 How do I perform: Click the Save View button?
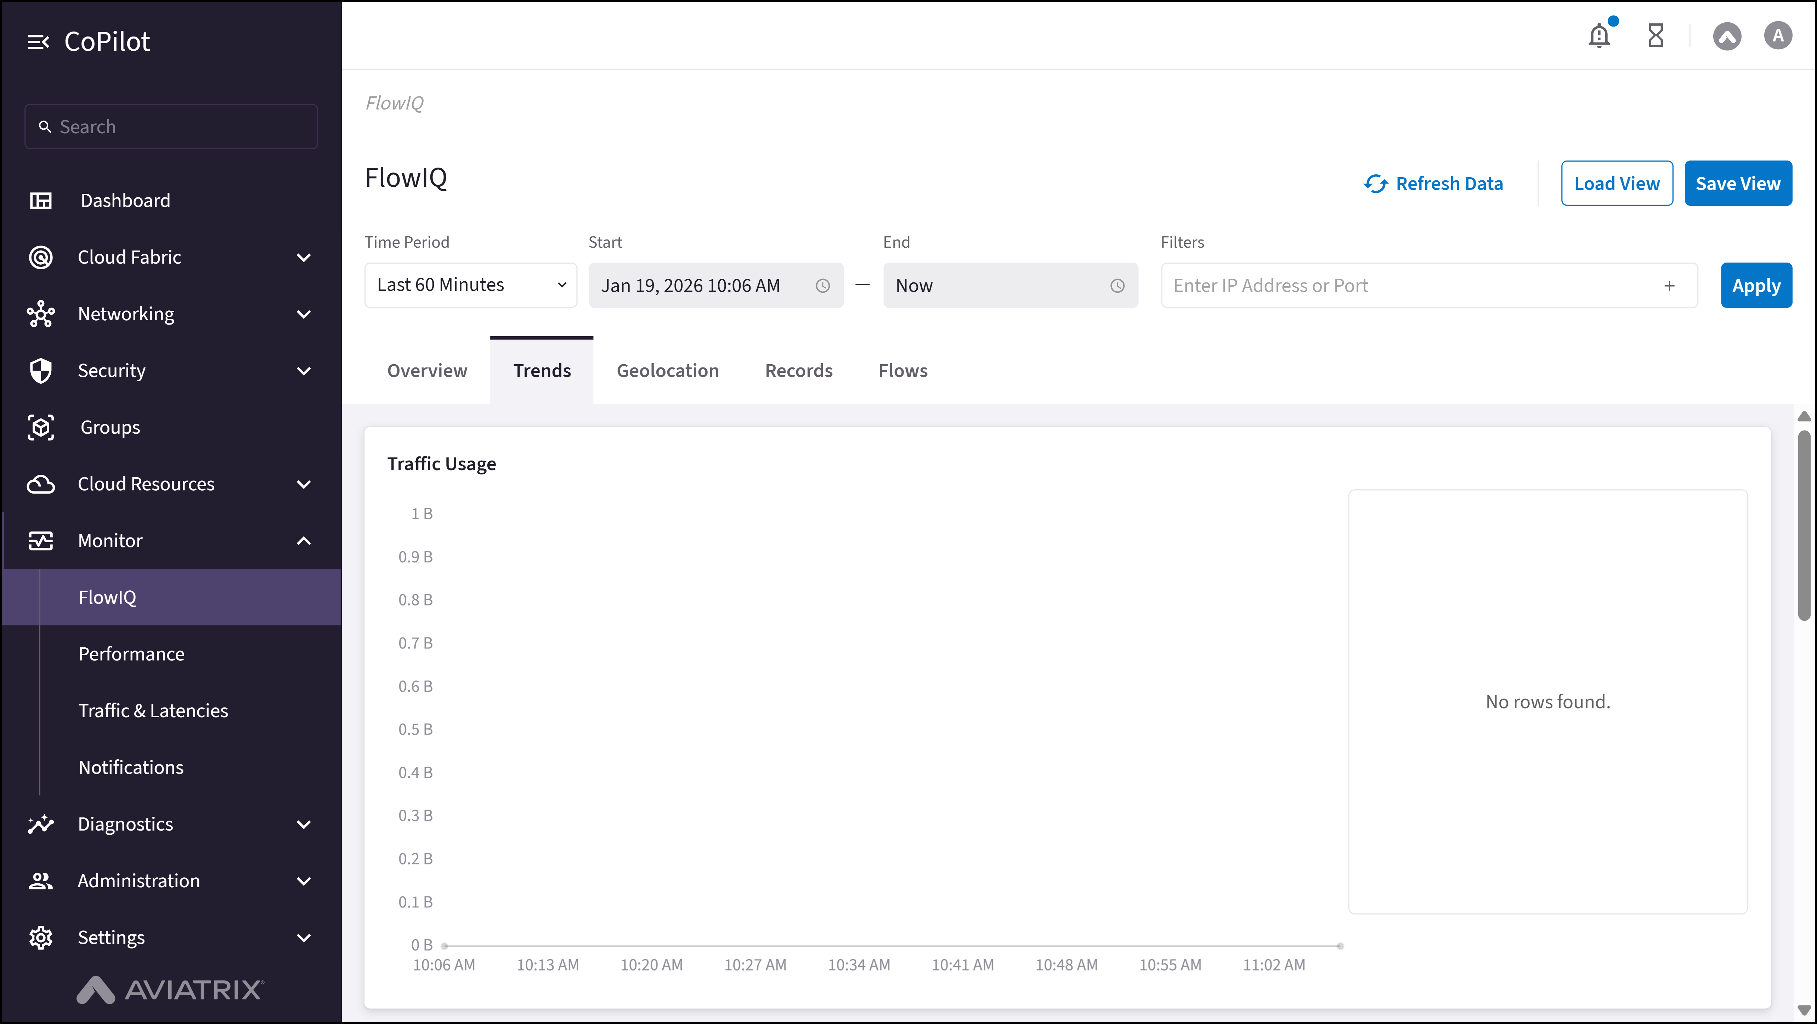(1737, 184)
